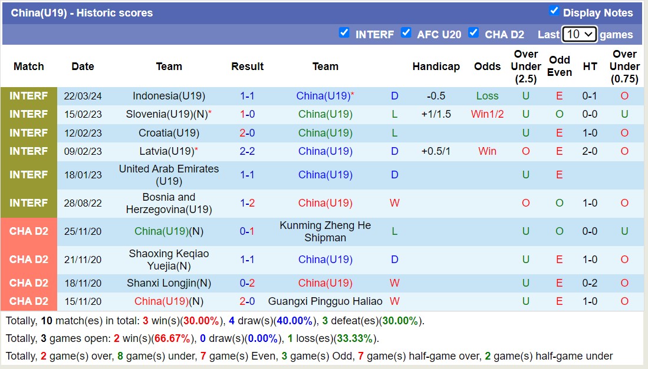The image size is (648, 369).
Task: Click the INTERF label on the first match row
Action: (x=29, y=96)
